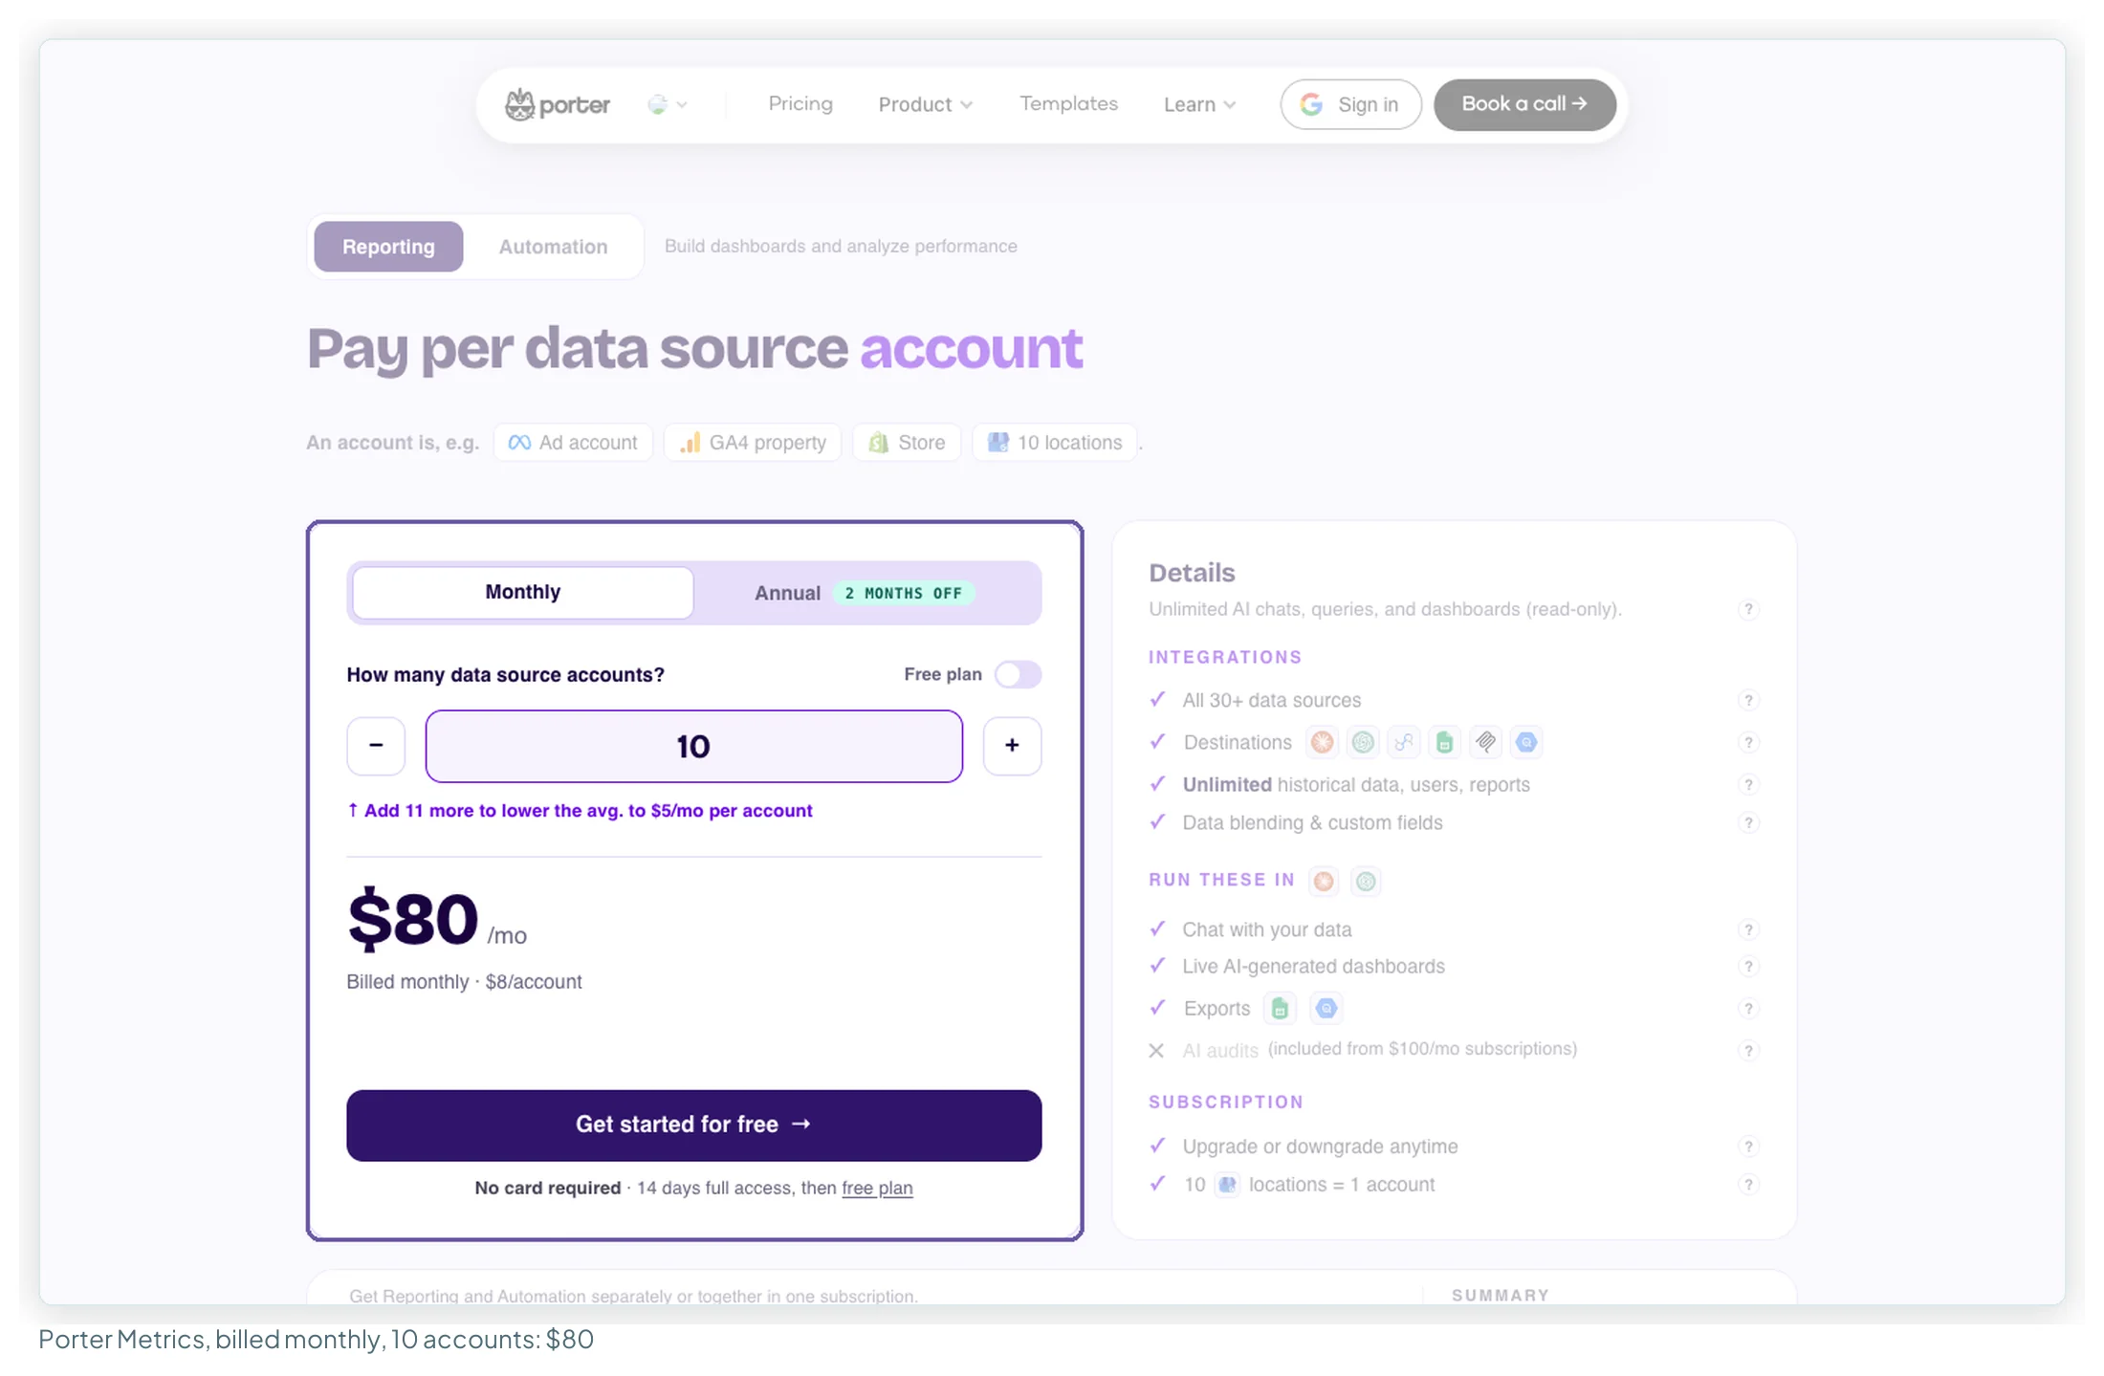Click the accounts number field showing 10

(x=694, y=746)
